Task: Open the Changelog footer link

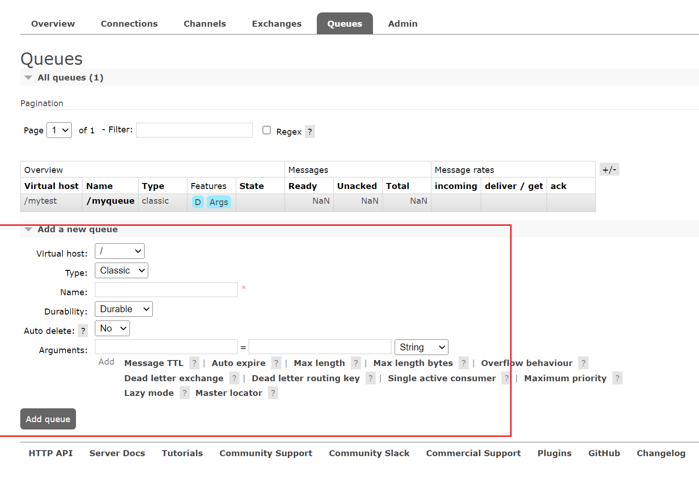Action: pyautogui.click(x=661, y=453)
